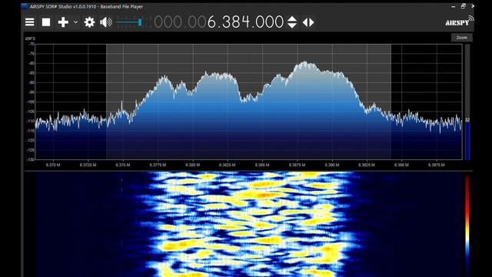Open the hamburger main menu
Screen dimensions: 492x277
30,22
